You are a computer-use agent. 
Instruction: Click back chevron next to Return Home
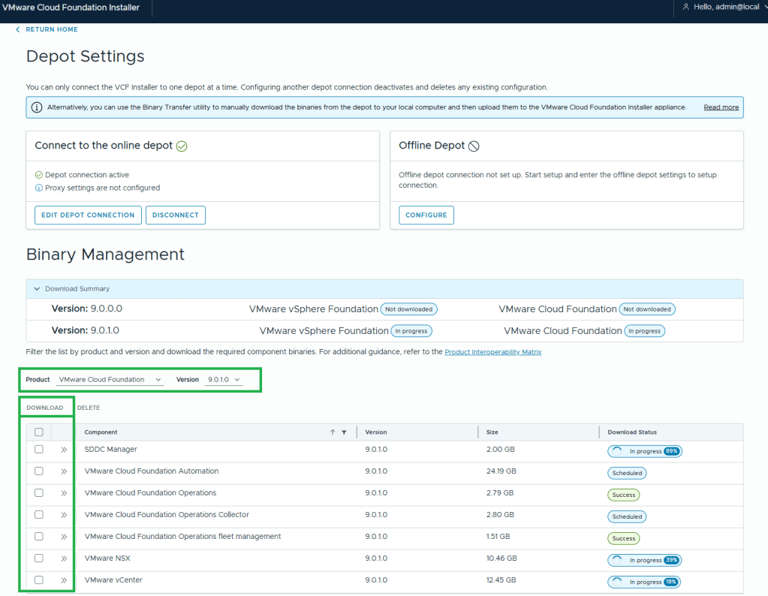point(18,29)
